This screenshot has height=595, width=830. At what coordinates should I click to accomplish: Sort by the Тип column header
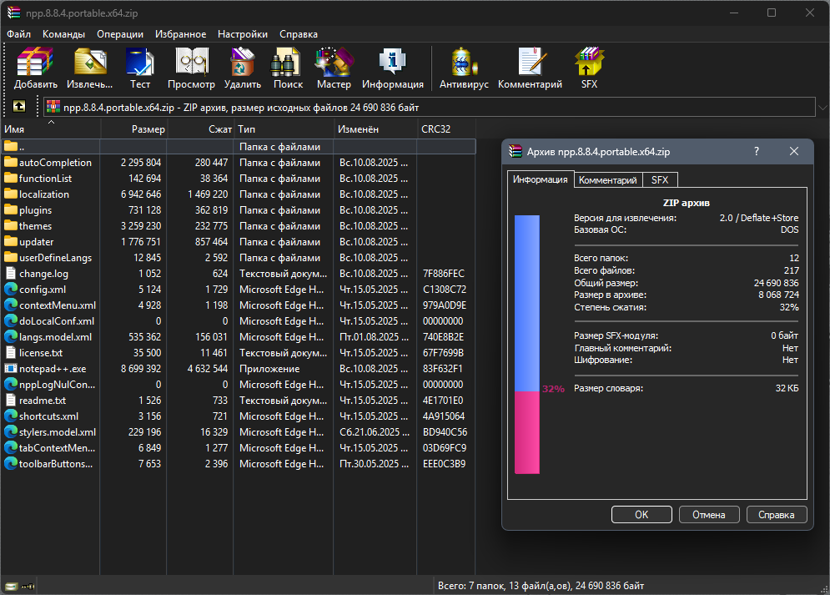tap(283, 129)
